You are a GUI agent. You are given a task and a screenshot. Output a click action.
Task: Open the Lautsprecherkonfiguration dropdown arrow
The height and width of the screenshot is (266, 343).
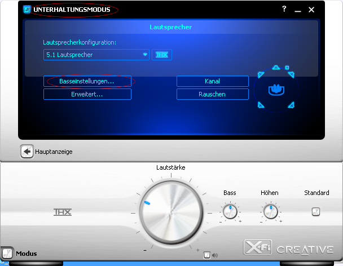click(x=145, y=55)
